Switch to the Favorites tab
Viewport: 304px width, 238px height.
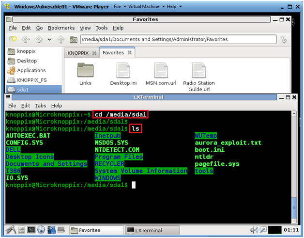click(x=113, y=53)
